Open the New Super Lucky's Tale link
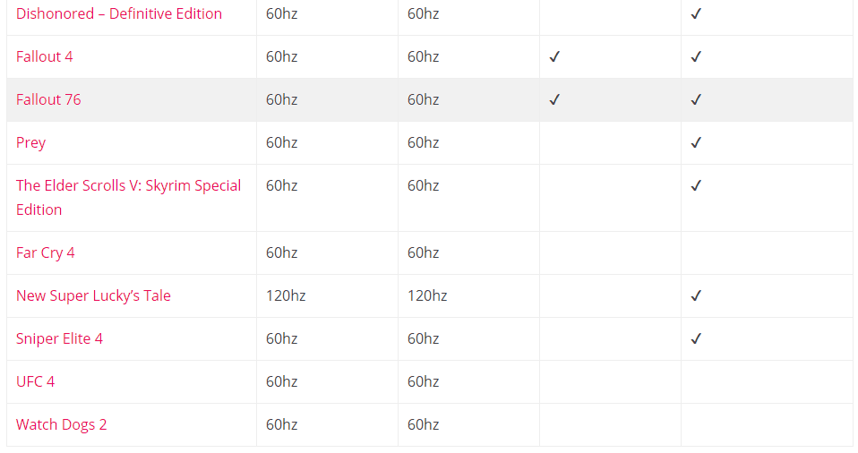The height and width of the screenshot is (453, 858). 93,296
